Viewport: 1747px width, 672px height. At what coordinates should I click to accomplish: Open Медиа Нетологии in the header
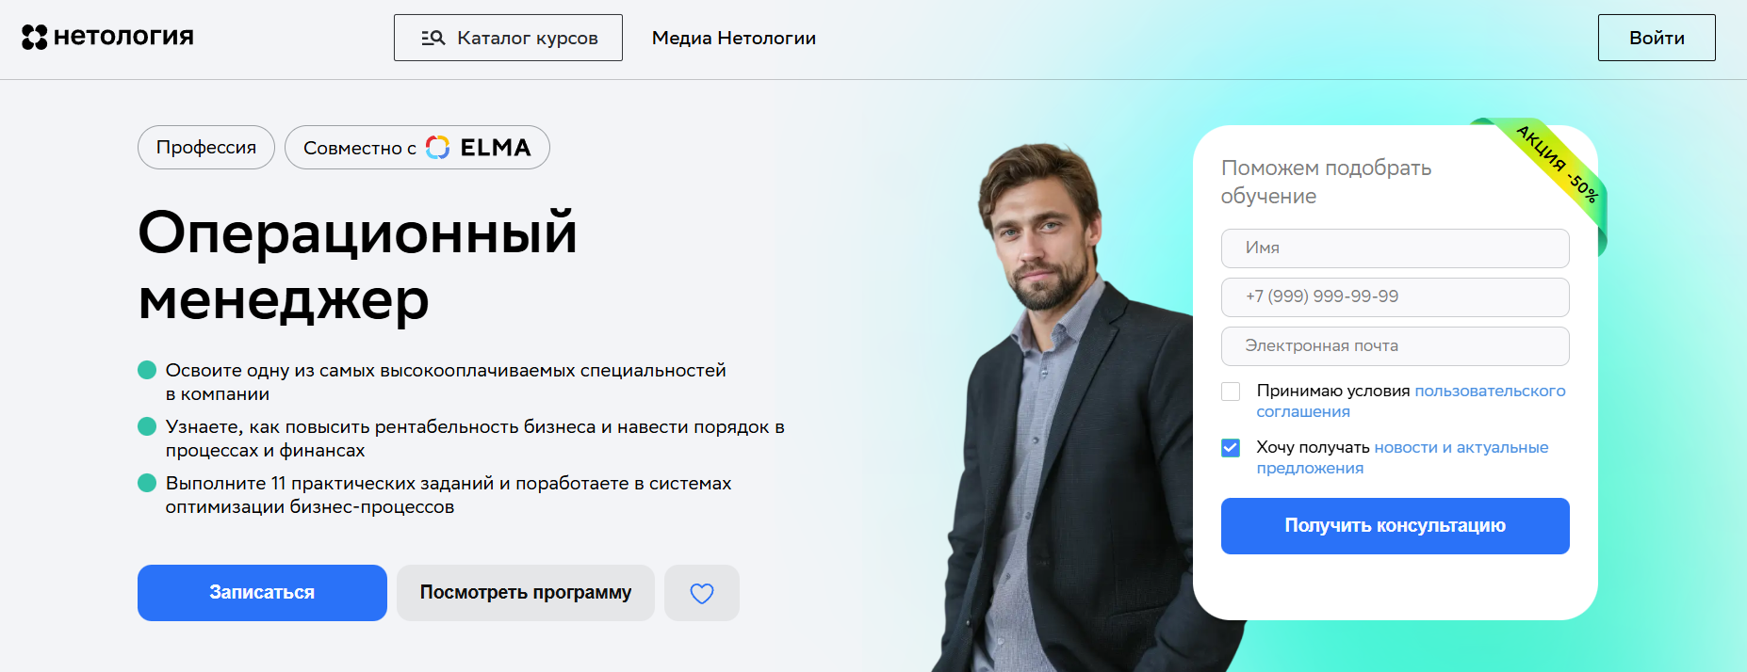tap(734, 39)
